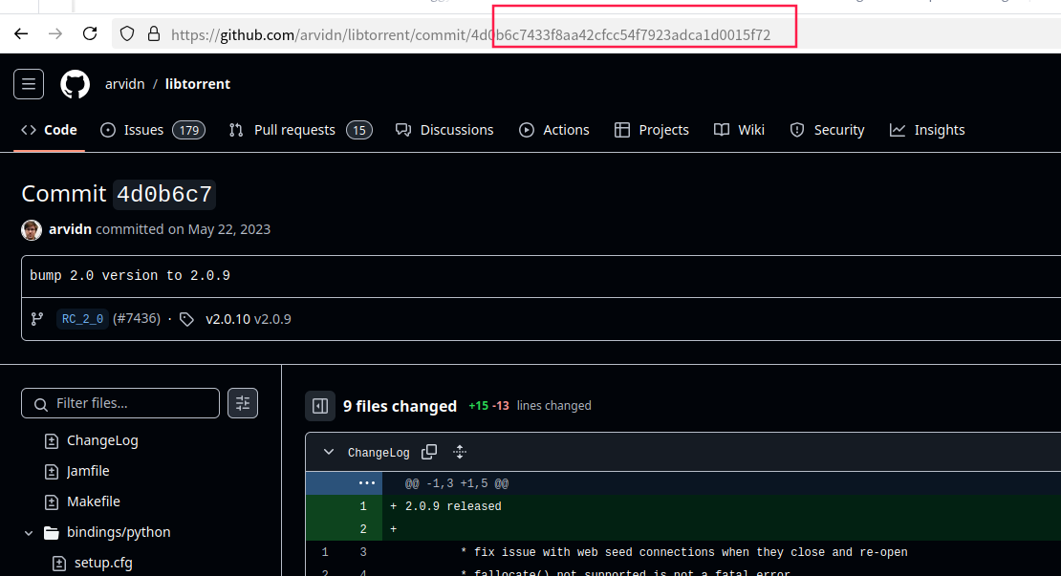The image size is (1061, 576).
Task: Reload the page with refresh button
Action: (x=90, y=34)
